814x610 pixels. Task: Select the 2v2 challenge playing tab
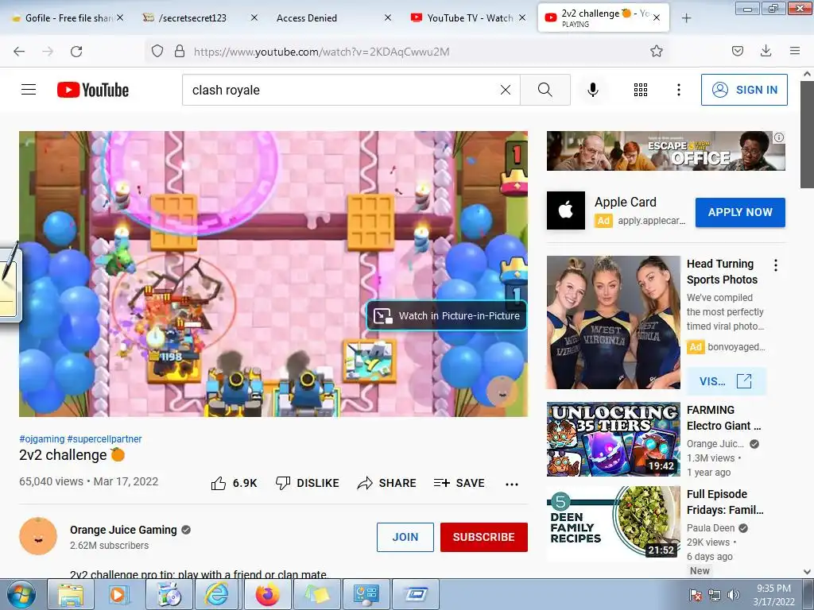click(x=603, y=18)
